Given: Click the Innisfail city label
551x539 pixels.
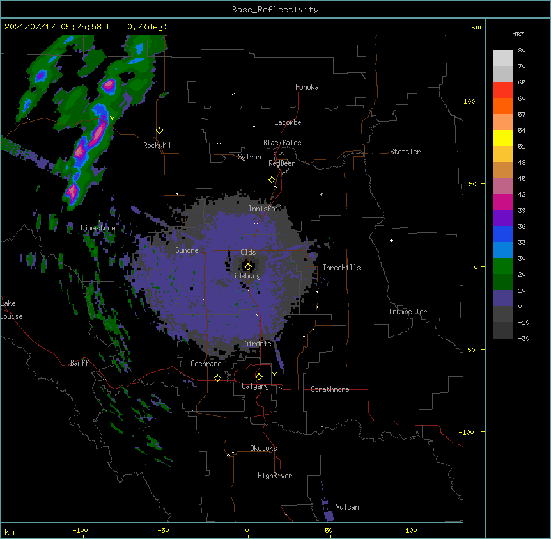Looking at the screenshot, I should (265, 209).
